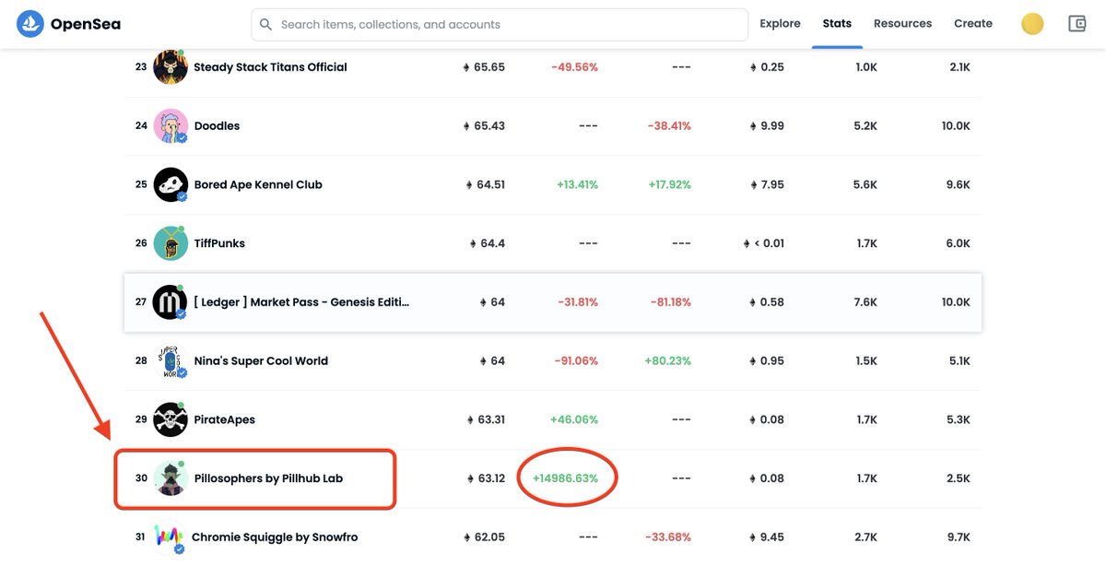Open Bored Ape Kennel Club collection

click(258, 184)
